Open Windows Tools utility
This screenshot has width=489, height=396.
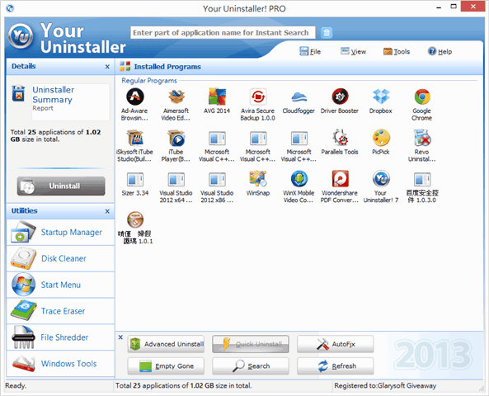point(60,364)
